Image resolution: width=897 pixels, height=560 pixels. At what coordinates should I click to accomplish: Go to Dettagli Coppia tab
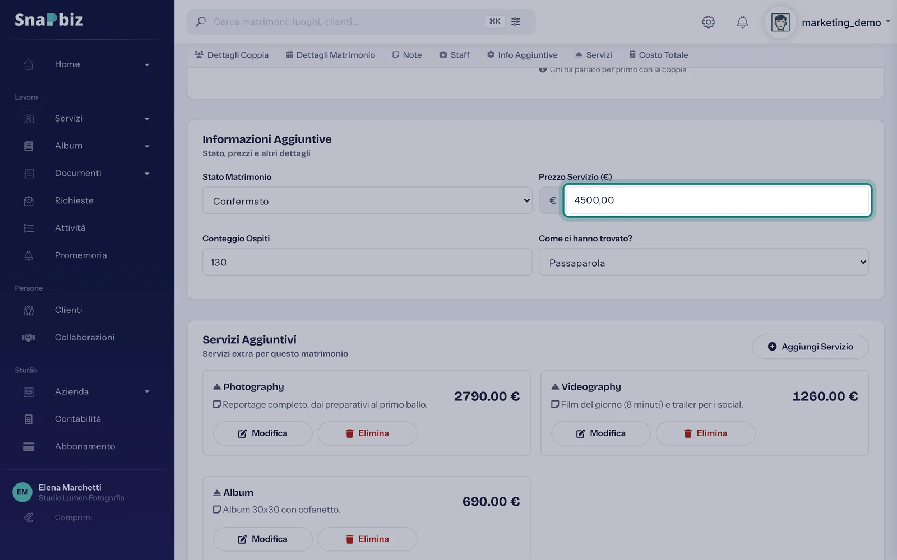coord(232,55)
